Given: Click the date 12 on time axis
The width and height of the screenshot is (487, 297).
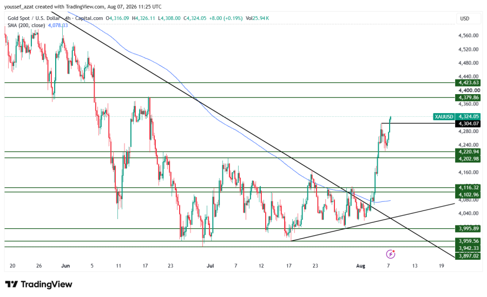Looking at the screenshot, I should pyautogui.click(x=261, y=266).
